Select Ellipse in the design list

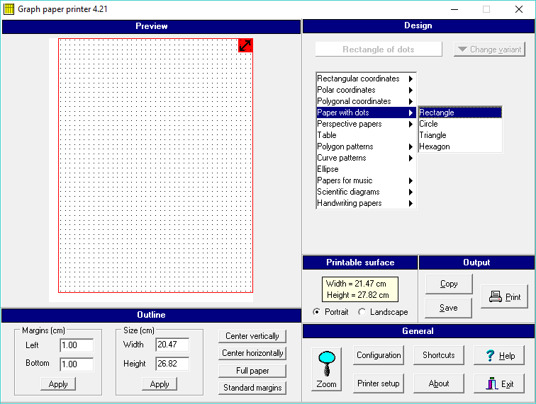[366, 169]
